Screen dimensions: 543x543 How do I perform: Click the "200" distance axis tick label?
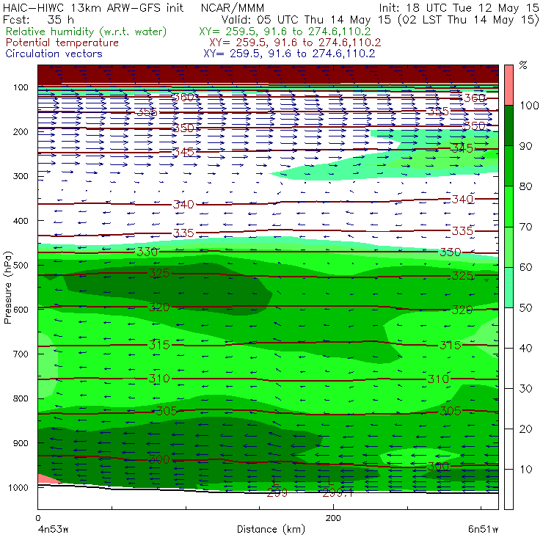[333, 518]
